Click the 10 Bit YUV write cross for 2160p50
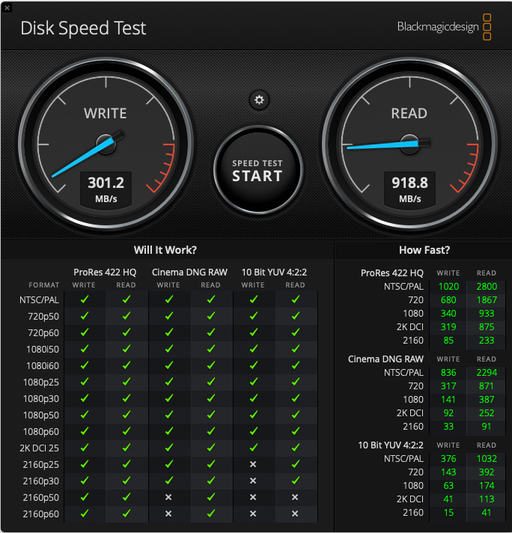Viewport: 512px width, 533px height. (253, 497)
